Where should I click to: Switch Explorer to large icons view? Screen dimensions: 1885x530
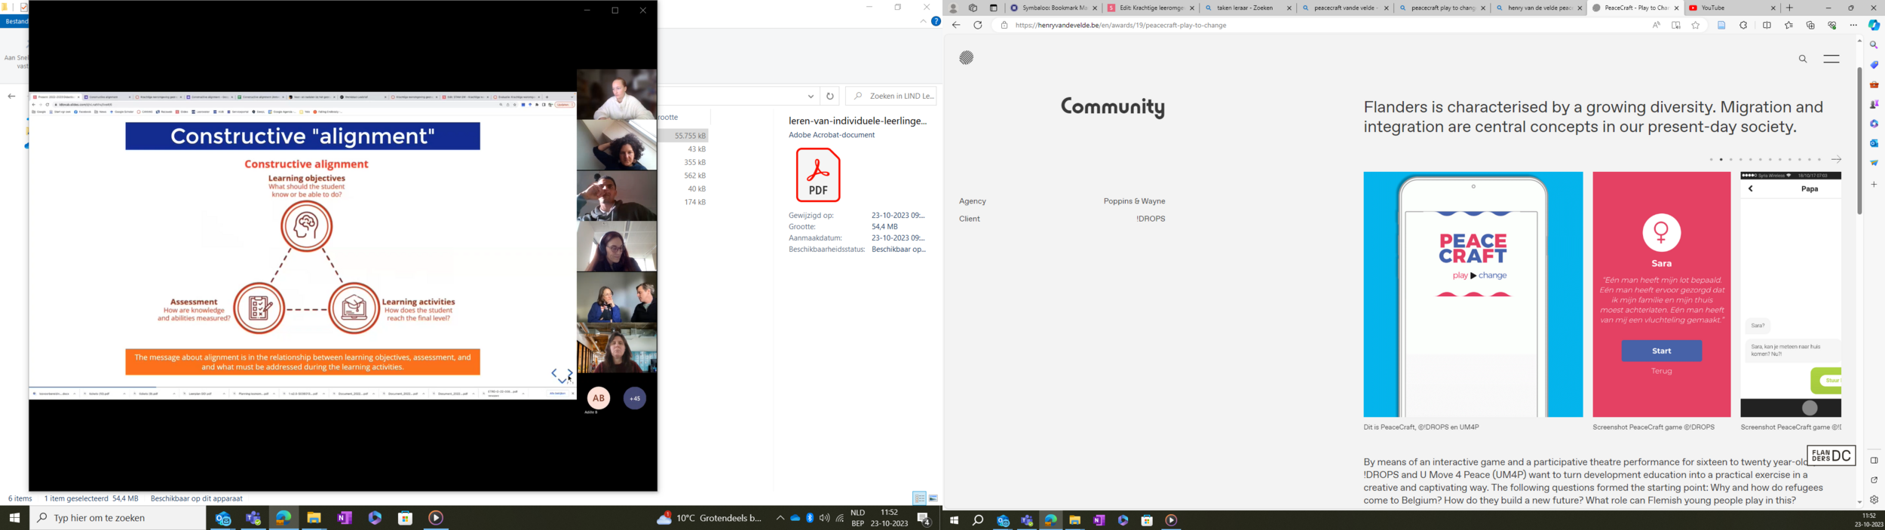[x=933, y=498]
